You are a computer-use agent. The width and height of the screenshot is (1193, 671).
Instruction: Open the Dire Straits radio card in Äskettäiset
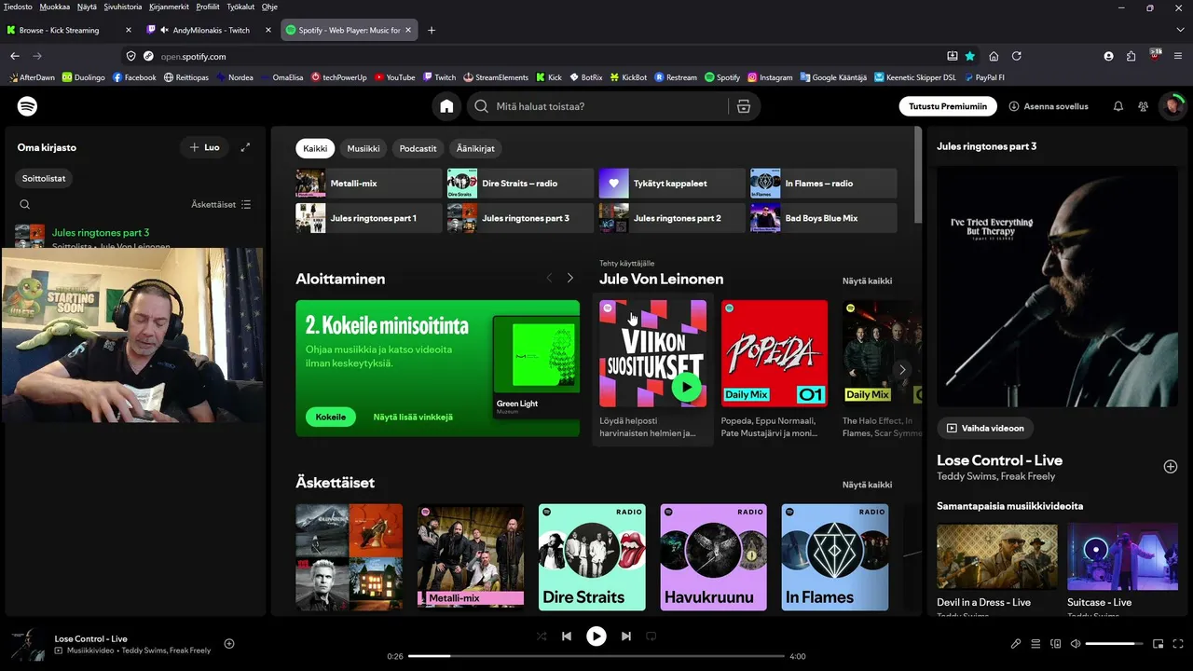click(592, 557)
